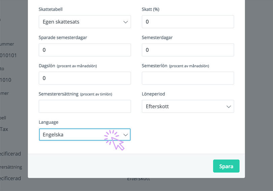Click the Löneperiod label
The image size is (273, 191).
(153, 94)
